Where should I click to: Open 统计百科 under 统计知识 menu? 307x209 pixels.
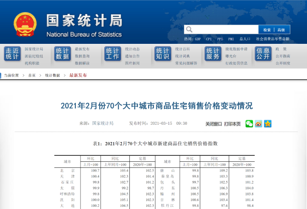(183, 49)
